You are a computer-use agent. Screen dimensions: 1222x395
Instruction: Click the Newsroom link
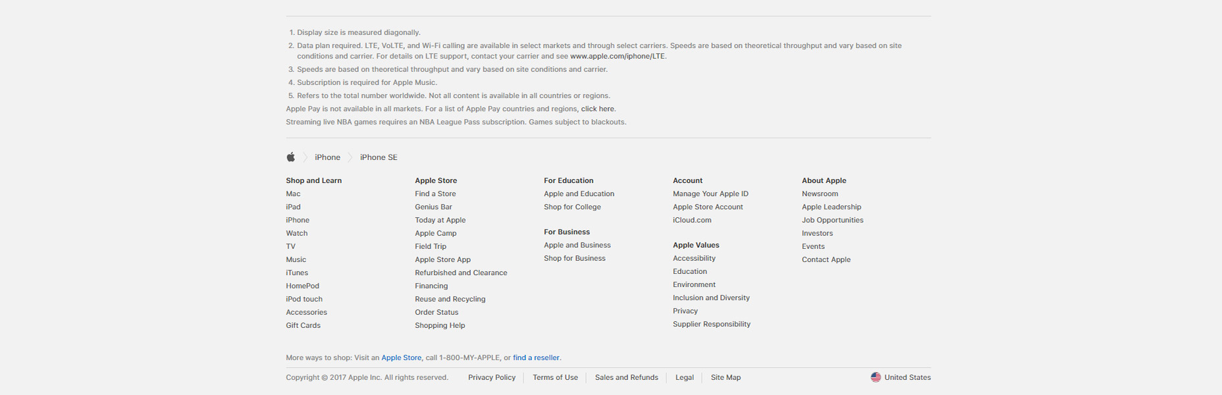(x=820, y=194)
